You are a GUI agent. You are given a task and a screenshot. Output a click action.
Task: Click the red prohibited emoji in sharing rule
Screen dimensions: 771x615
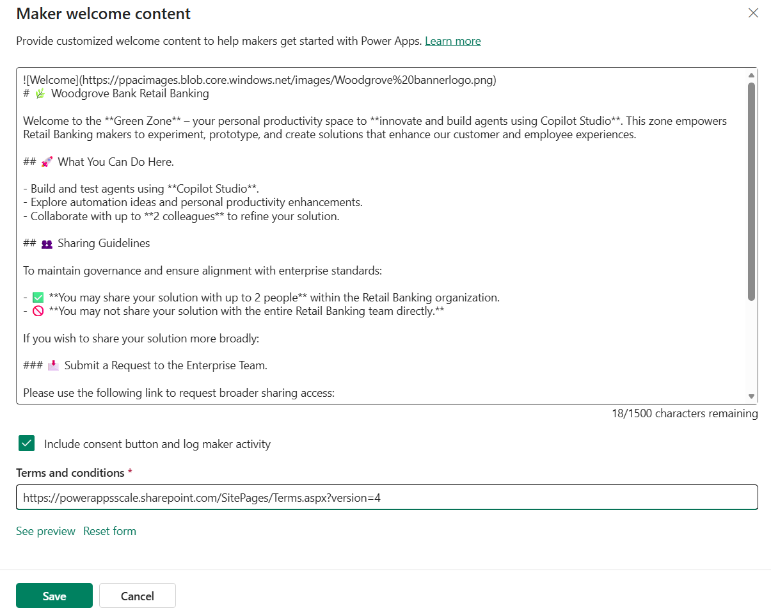coord(38,312)
